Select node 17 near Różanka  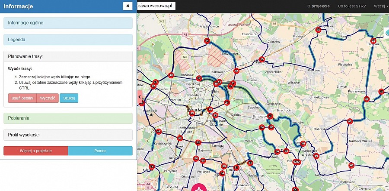[x=199, y=78]
